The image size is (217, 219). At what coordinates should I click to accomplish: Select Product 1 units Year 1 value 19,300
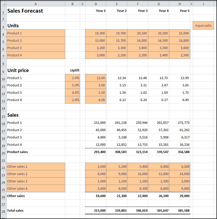[96, 33]
